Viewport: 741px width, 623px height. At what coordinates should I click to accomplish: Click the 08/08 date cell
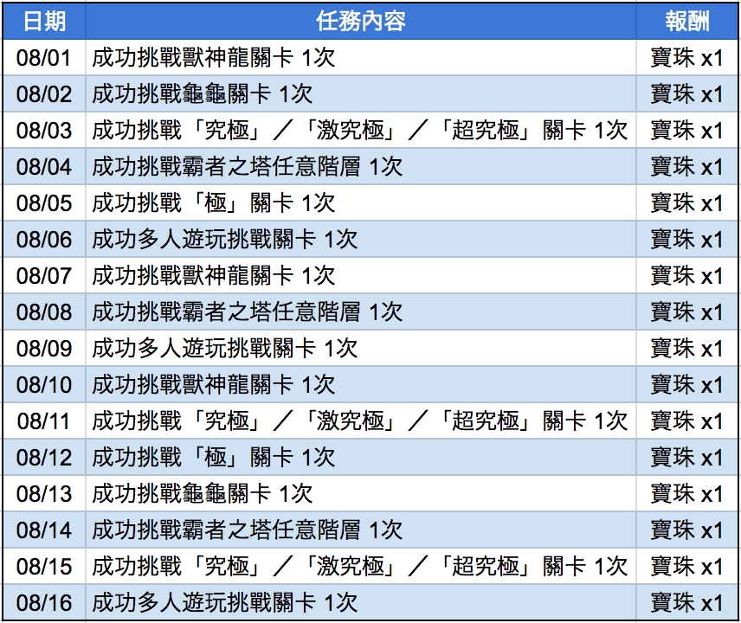coord(44,312)
